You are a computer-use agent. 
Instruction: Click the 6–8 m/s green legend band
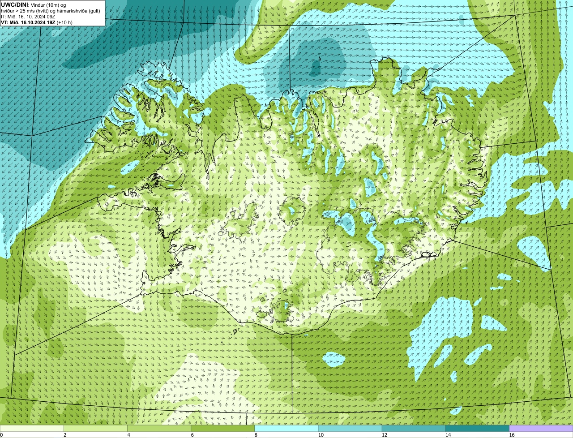pyautogui.click(x=223, y=429)
